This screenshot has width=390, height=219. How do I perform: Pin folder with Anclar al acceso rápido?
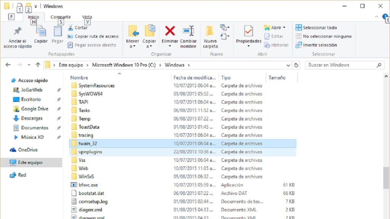pyautogui.click(x=18, y=37)
